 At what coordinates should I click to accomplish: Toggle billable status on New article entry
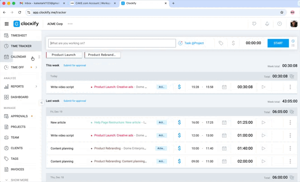click(x=179, y=123)
